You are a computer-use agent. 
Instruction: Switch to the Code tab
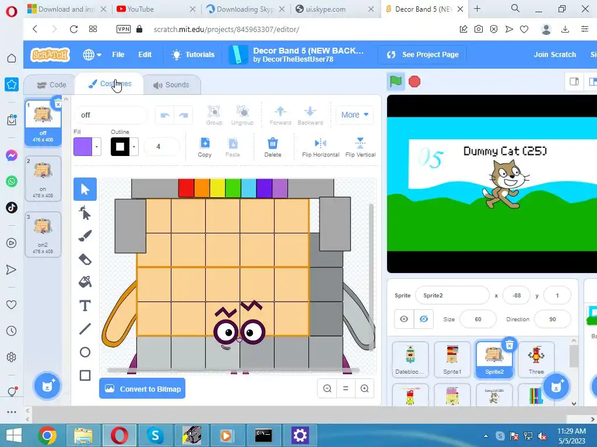coord(51,85)
